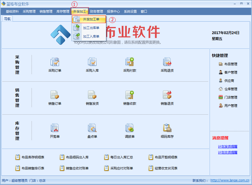
Task: Open the www.lange.com.cn website link
Action: coord(230,180)
